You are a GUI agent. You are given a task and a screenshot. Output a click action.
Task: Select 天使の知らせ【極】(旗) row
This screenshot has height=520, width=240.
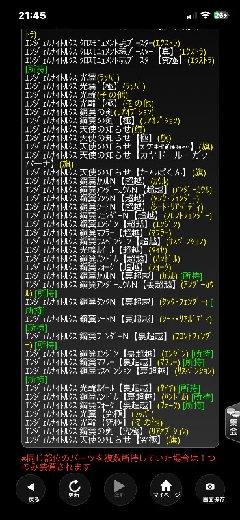[98, 138]
